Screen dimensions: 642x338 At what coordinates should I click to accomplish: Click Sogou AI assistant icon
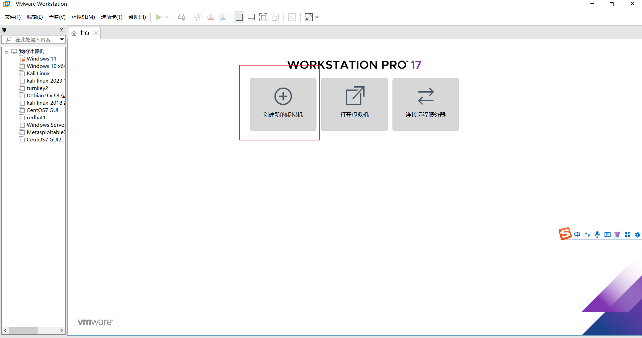pos(638,234)
